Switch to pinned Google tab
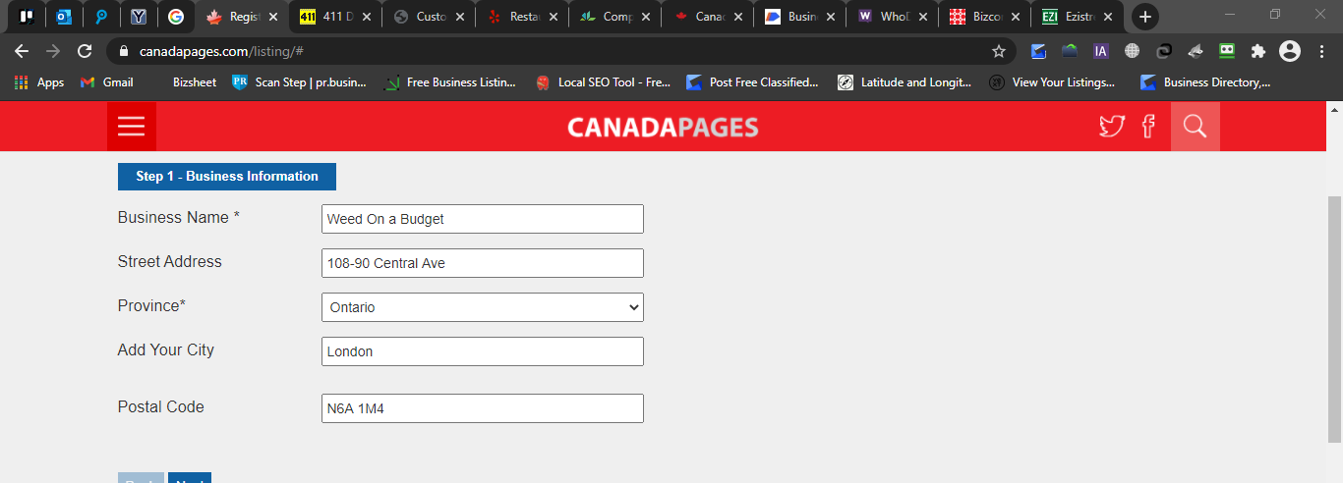The height and width of the screenshot is (483, 1343). tap(176, 17)
